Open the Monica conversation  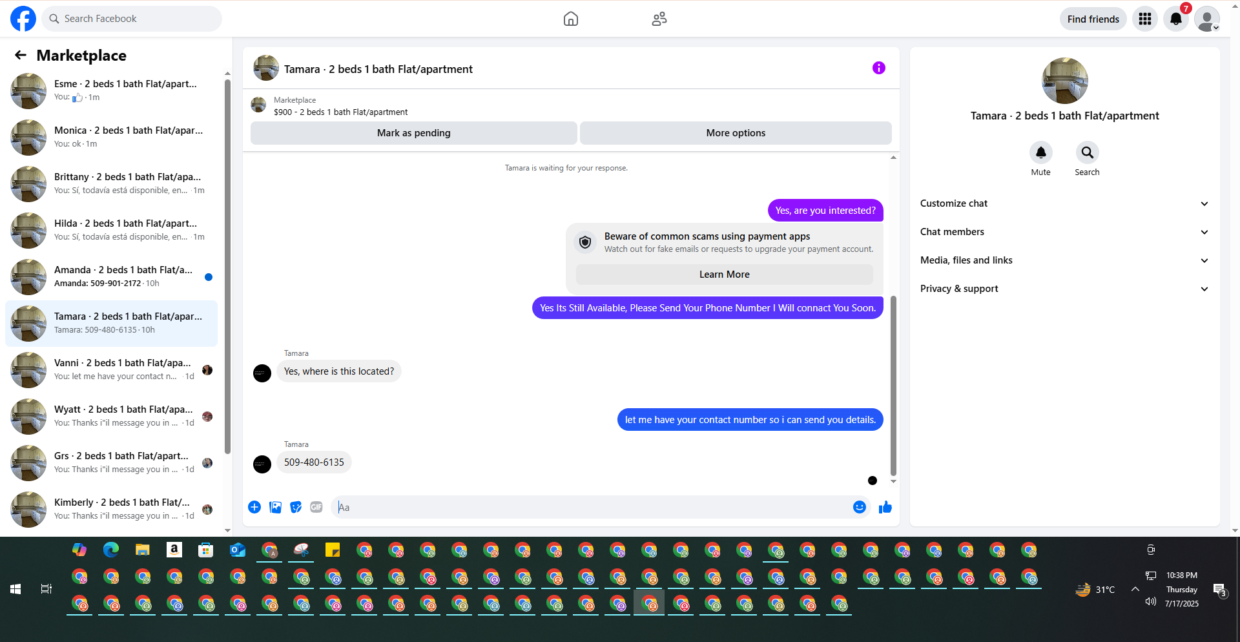click(112, 138)
